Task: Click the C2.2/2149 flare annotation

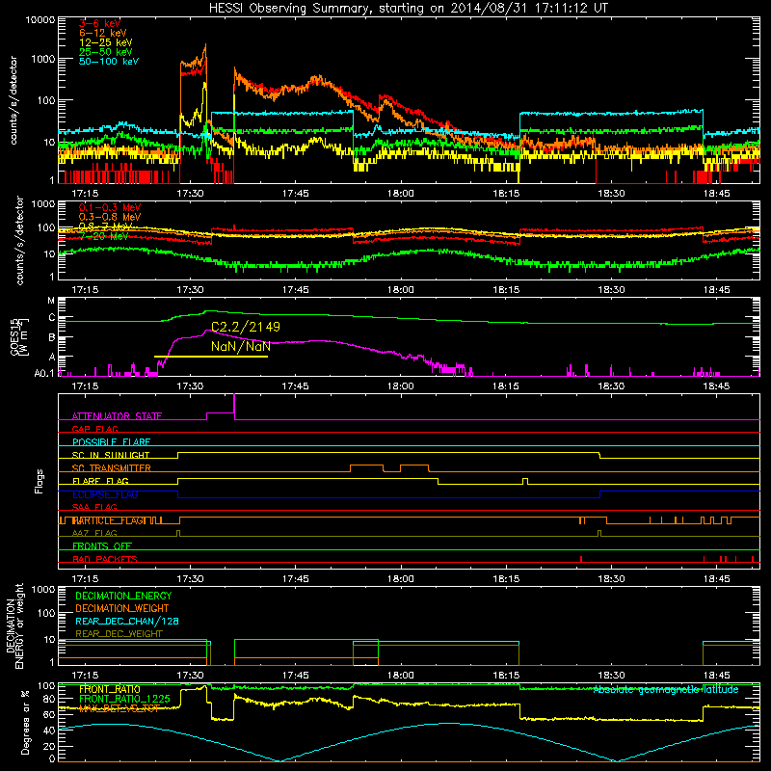Action: tap(246, 327)
